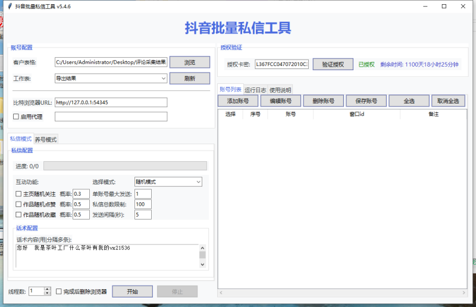
Task: Click 编辑账号 button
Action: coord(281,101)
